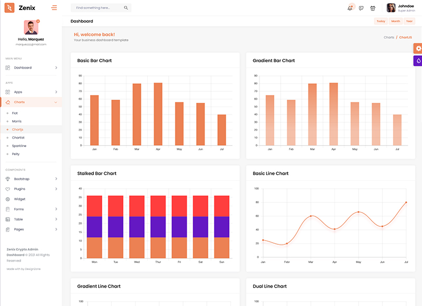Open the purple theme color droplet
Viewport: 422px width, 306px height.
418,61
